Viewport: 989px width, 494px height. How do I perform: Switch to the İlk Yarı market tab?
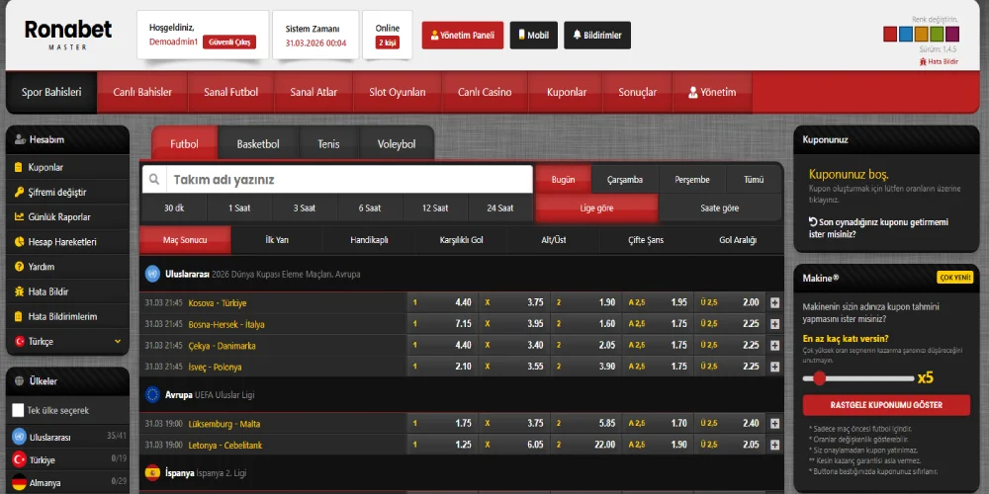pyautogui.click(x=277, y=240)
